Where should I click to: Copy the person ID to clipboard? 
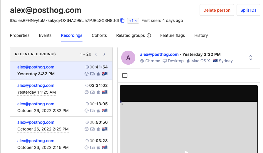click(x=122, y=20)
